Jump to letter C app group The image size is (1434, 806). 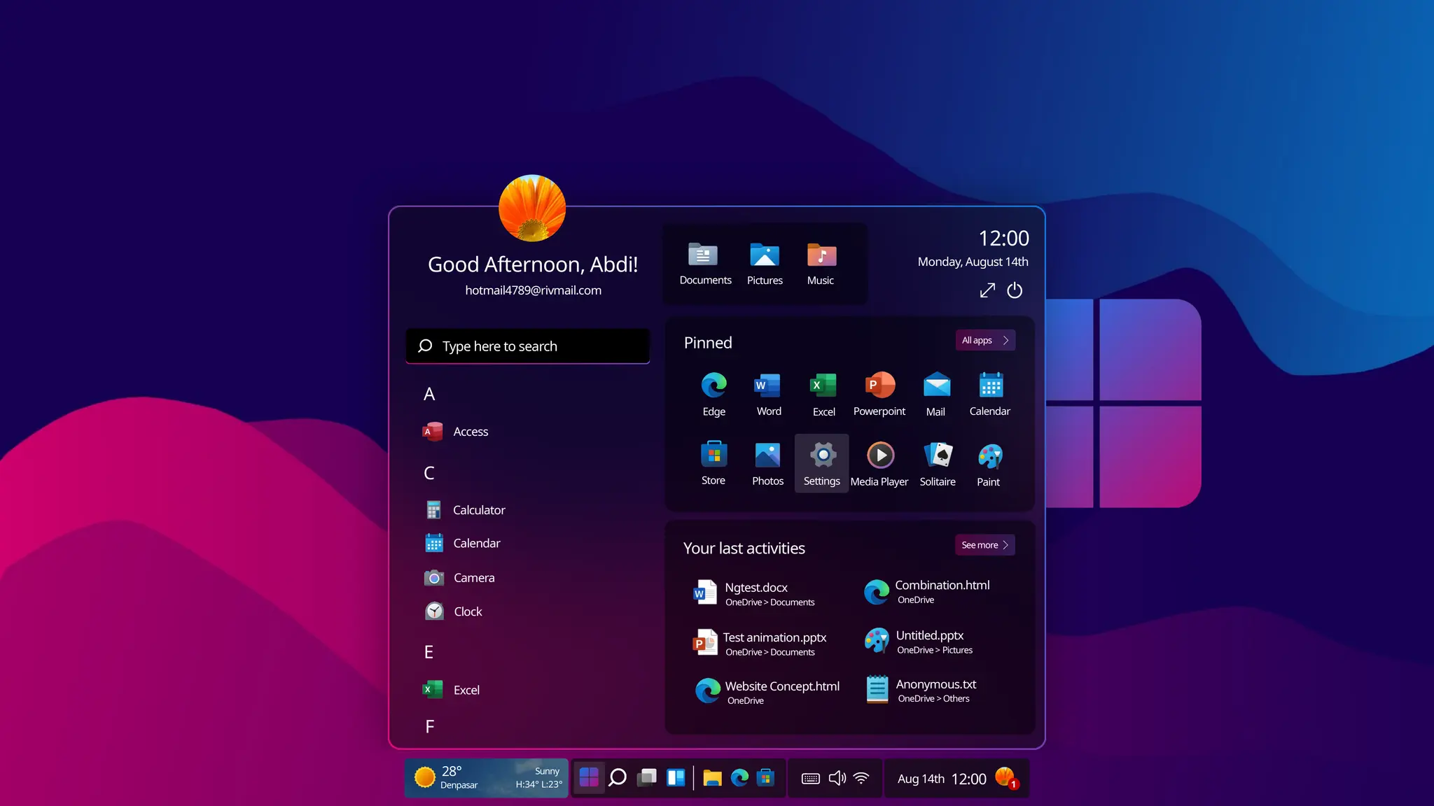(429, 473)
